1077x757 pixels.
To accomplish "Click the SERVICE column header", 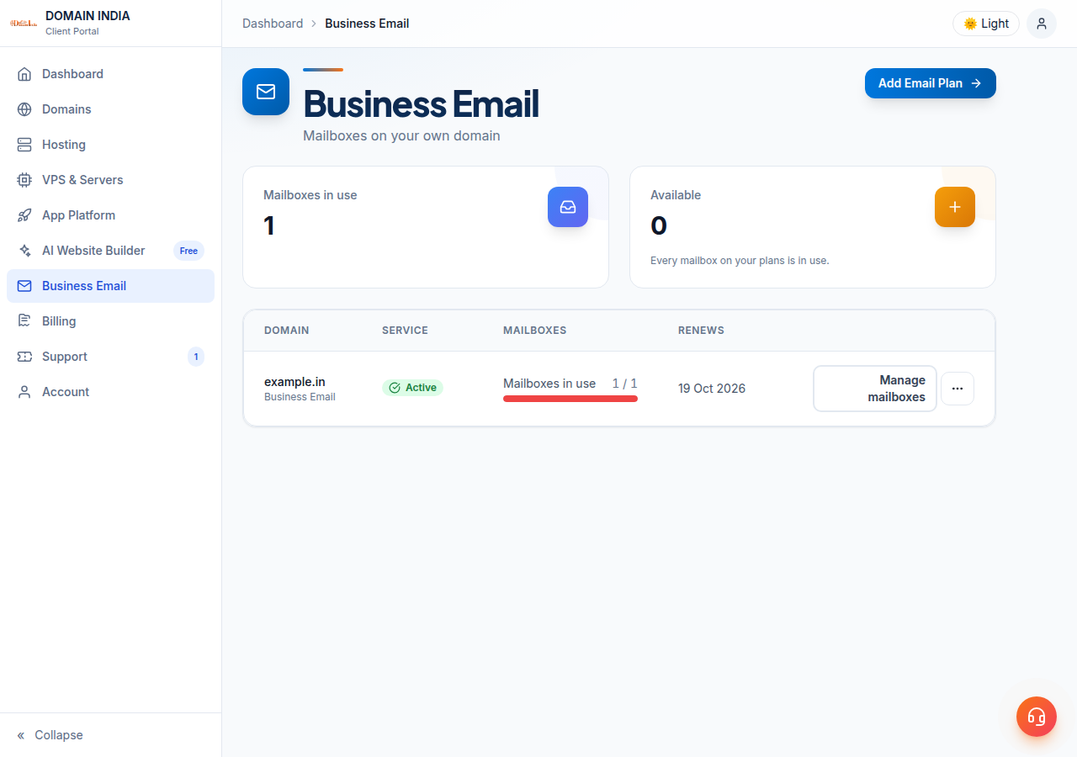I will [405, 331].
